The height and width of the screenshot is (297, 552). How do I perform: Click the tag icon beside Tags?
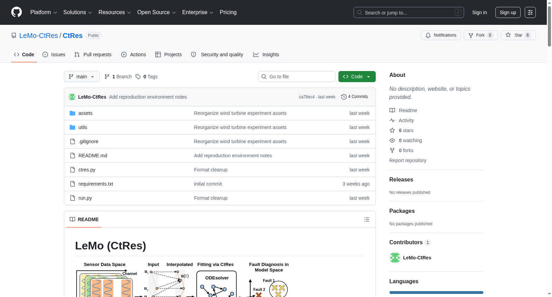click(x=138, y=77)
